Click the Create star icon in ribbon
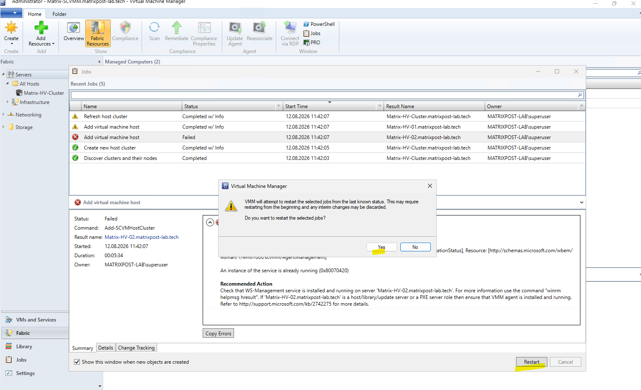Screen dimensions: 641x390 (11, 28)
